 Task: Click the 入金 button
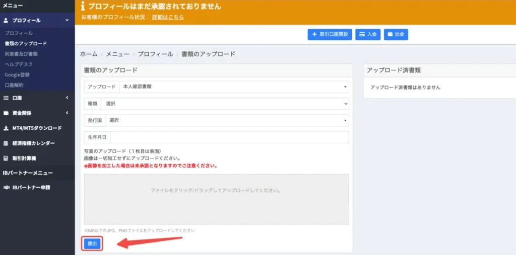[x=368, y=35]
